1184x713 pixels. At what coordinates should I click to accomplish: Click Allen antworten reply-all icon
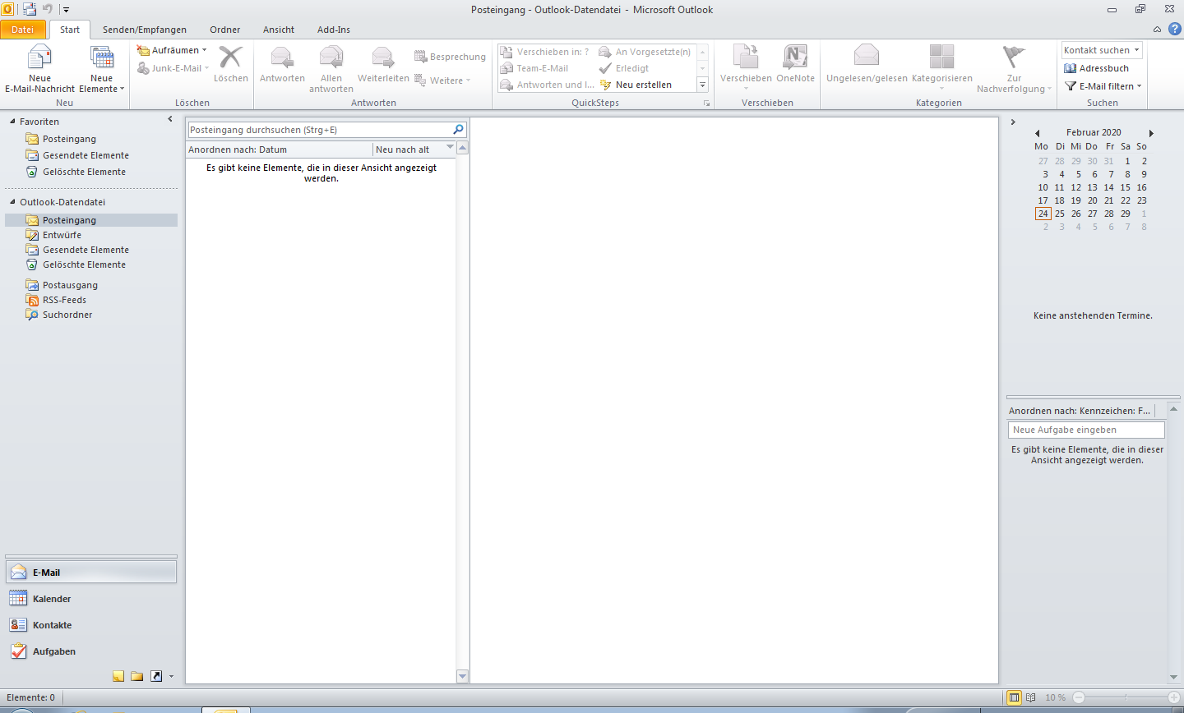tap(331, 68)
